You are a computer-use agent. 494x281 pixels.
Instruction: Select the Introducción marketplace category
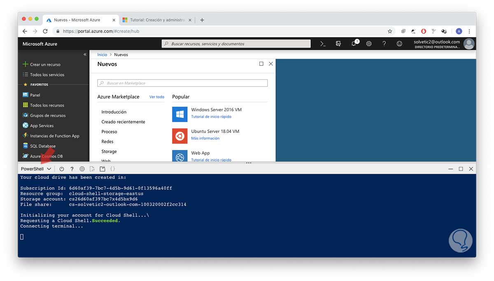pyautogui.click(x=114, y=112)
